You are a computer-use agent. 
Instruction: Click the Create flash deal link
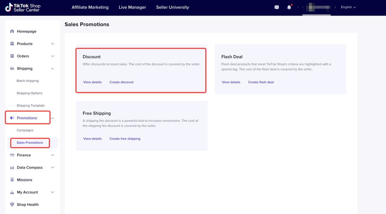(261, 82)
